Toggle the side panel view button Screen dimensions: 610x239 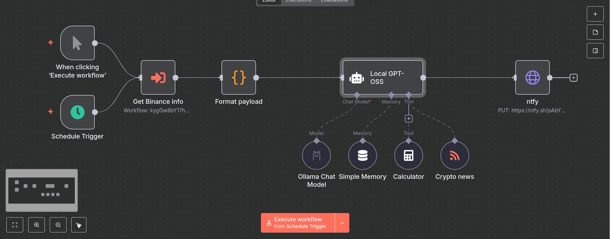click(595, 51)
